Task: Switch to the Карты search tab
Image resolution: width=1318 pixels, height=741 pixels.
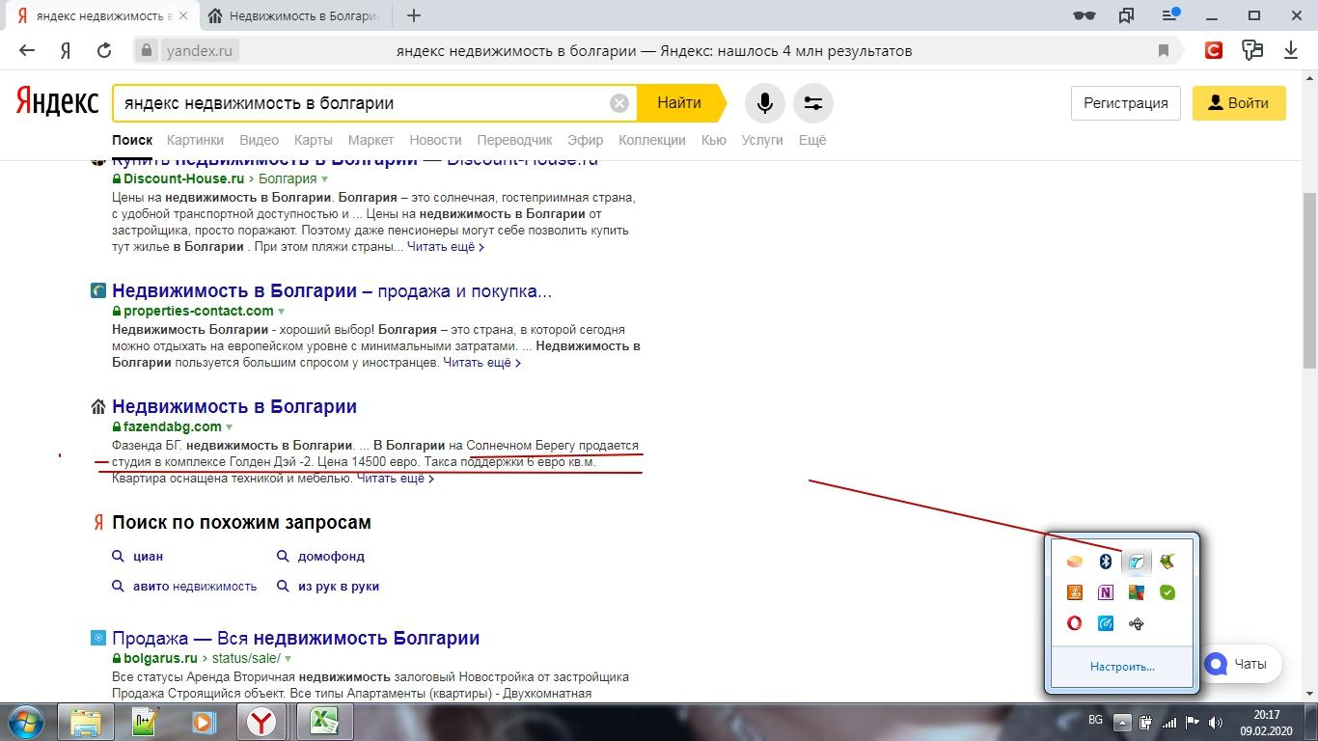Action: [313, 140]
